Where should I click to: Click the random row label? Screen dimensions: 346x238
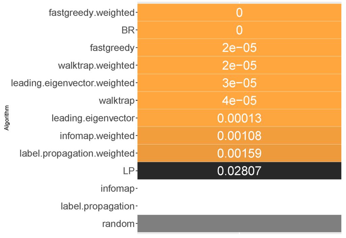[118, 224]
